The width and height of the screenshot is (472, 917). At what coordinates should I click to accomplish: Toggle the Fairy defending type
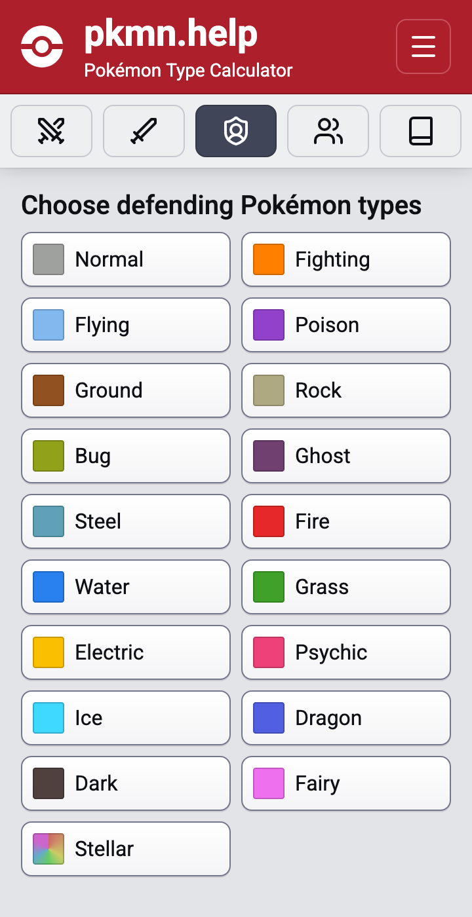(x=346, y=783)
